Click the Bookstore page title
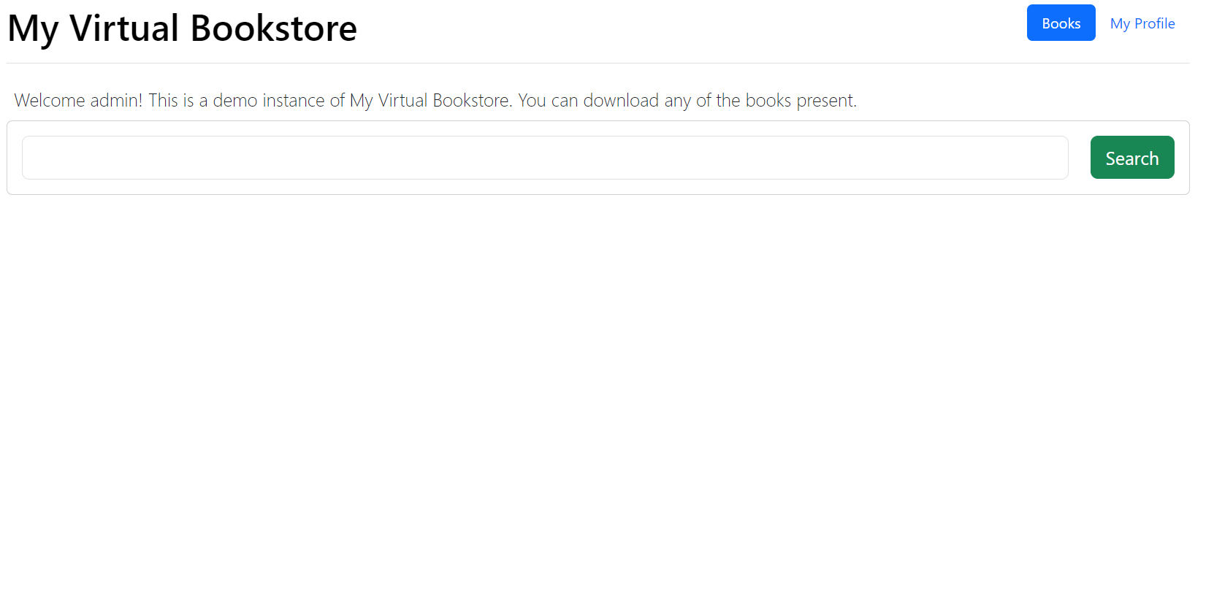Screen dimensions: 1206x616 click(x=182, y=29)
